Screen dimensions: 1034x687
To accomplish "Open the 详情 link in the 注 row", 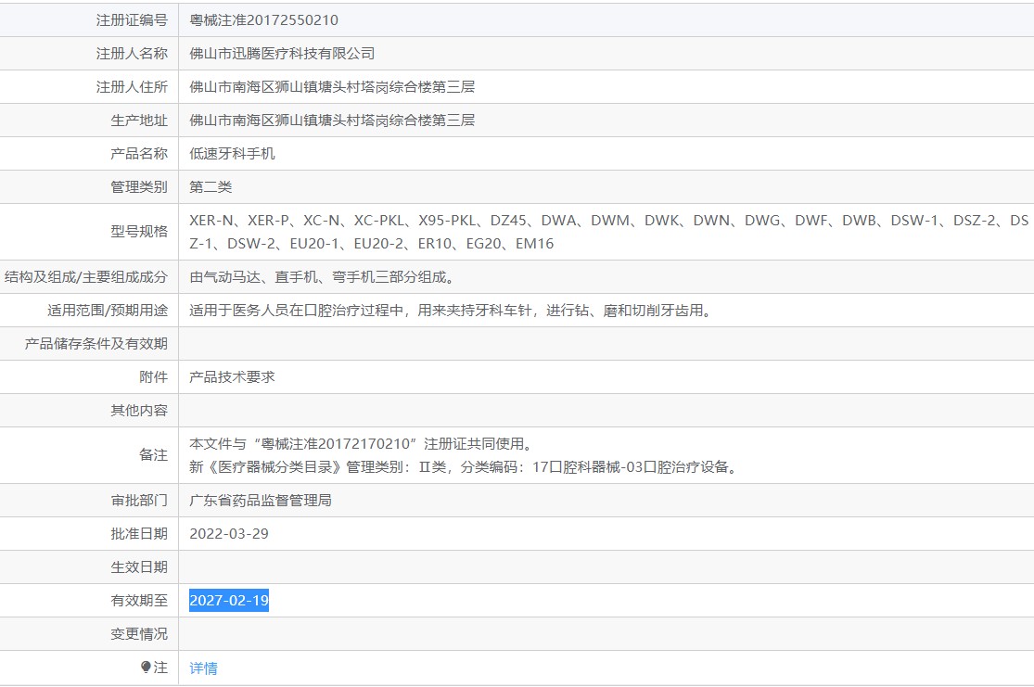I will pyautogui.click(x=203, y=668).
